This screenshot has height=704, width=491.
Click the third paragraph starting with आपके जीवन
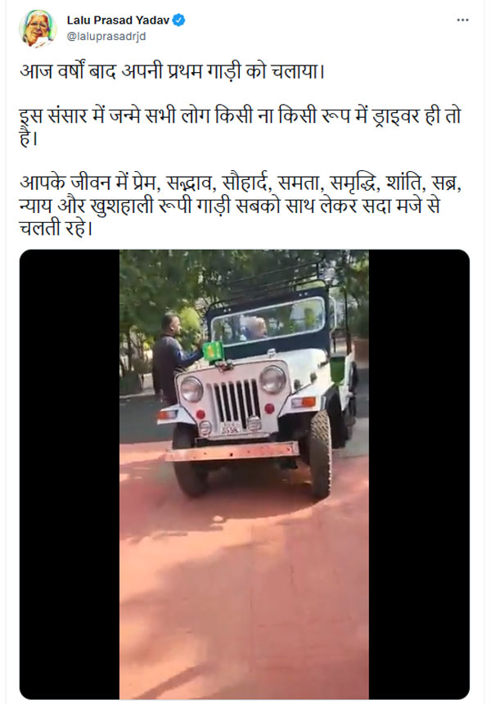pyautogui.click(x=241, y=205)
